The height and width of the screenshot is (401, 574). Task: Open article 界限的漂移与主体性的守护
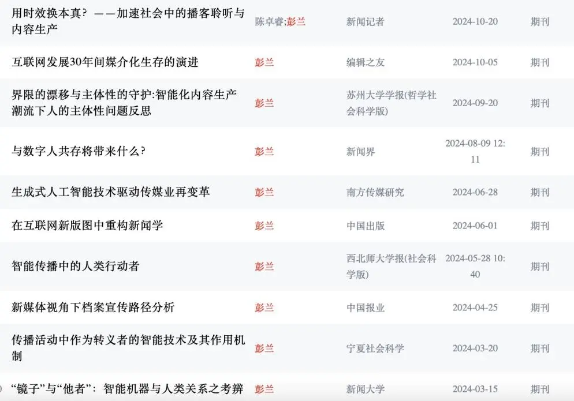[x=124, y=103]
